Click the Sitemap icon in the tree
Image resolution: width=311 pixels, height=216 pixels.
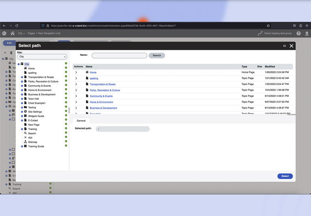click(x=25, y=142)
